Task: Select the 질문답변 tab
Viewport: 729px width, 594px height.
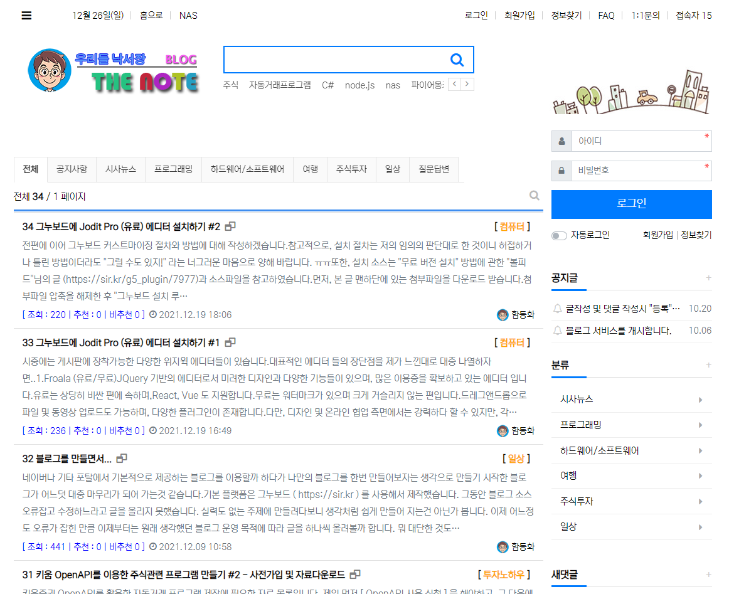Action: point(434,169)
